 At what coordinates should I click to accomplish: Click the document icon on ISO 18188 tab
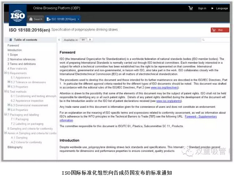pyautogui.click(x=48, y=19)
